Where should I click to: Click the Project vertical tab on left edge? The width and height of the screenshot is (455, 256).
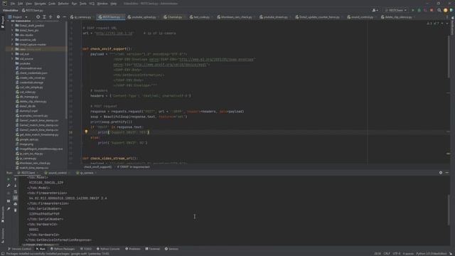(x=3, y=23)
